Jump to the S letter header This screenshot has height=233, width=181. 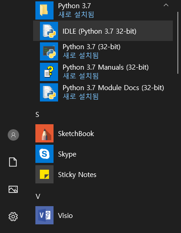pos(37,115)
